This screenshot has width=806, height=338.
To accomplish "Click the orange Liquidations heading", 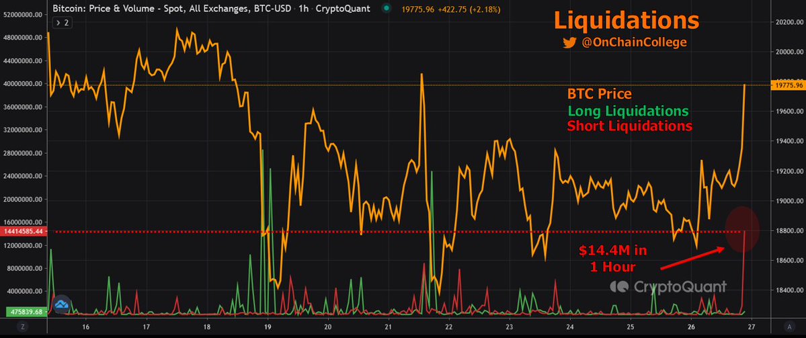I will (627, 21).
